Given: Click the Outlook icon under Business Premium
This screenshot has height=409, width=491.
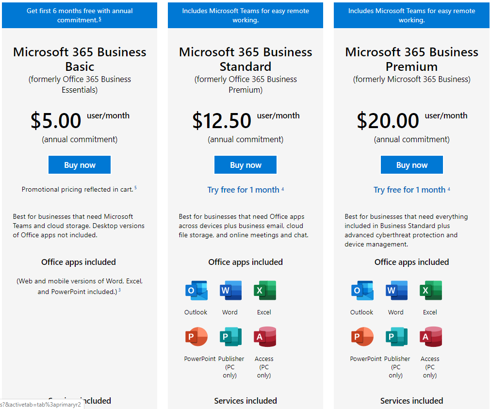Looking at the screenshot, I should click(362, 291).
